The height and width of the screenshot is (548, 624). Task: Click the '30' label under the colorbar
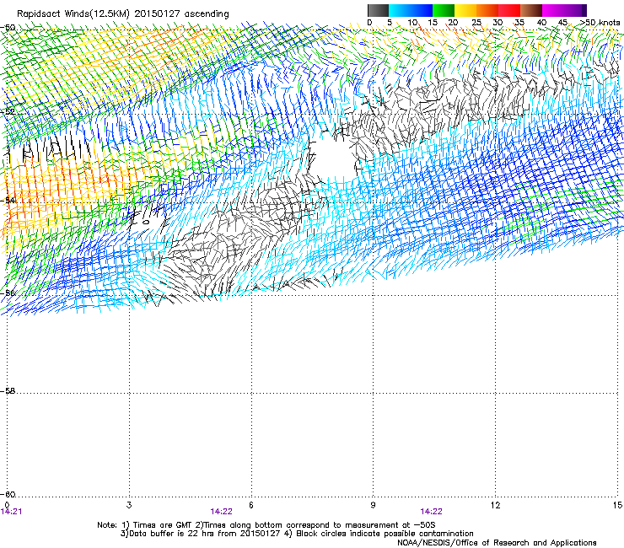tap(498, 23)
